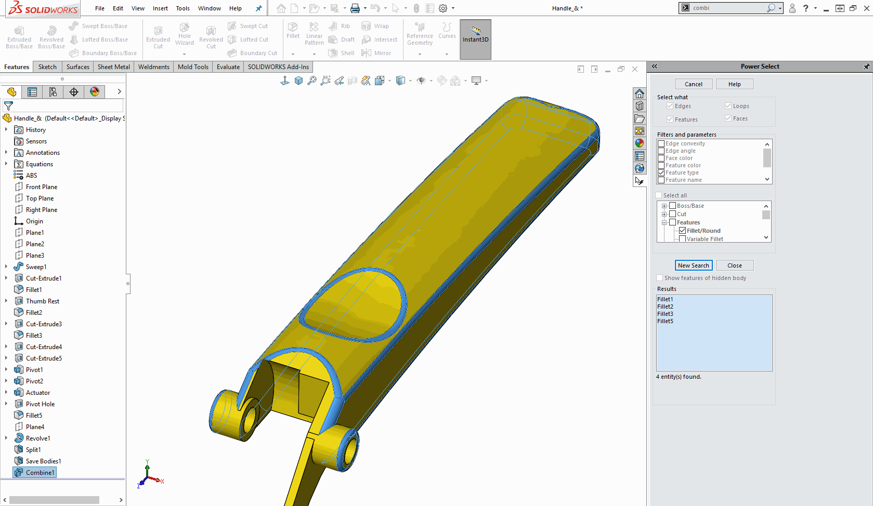Screen dimensions: 873x506
Task: Select Fillet3 in the Results list
Action: pos(665,314)
